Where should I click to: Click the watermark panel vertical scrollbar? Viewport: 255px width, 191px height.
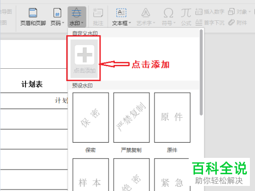(201, 72)
